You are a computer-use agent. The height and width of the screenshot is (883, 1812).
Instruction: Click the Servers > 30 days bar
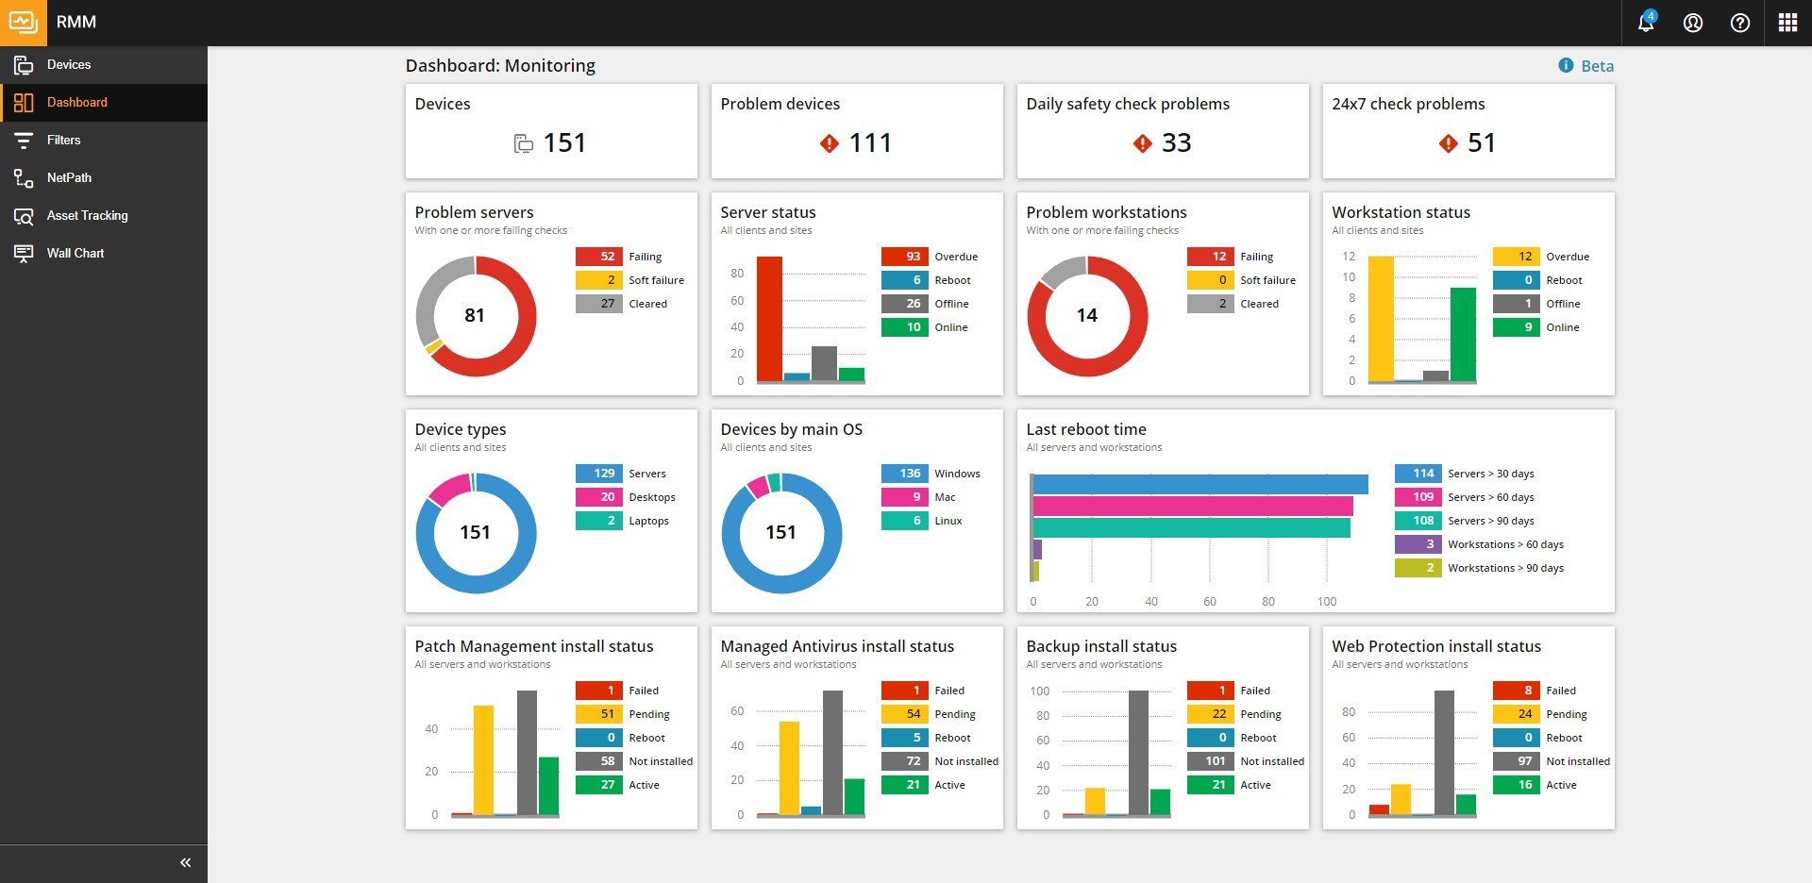[x=1200, y=484]
